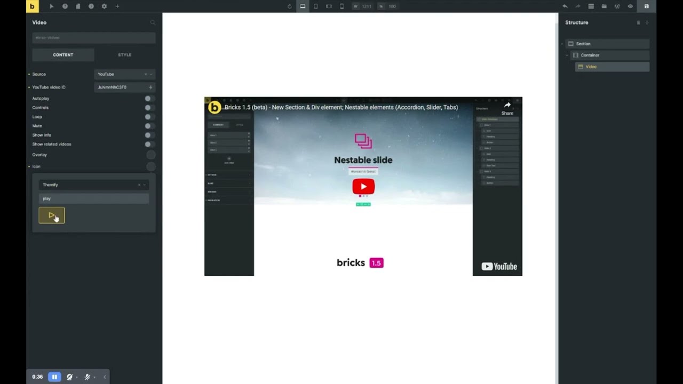Click the search icon in Video panel
The height and width of the screenshot is (384, 683).
tap(153, 22)
